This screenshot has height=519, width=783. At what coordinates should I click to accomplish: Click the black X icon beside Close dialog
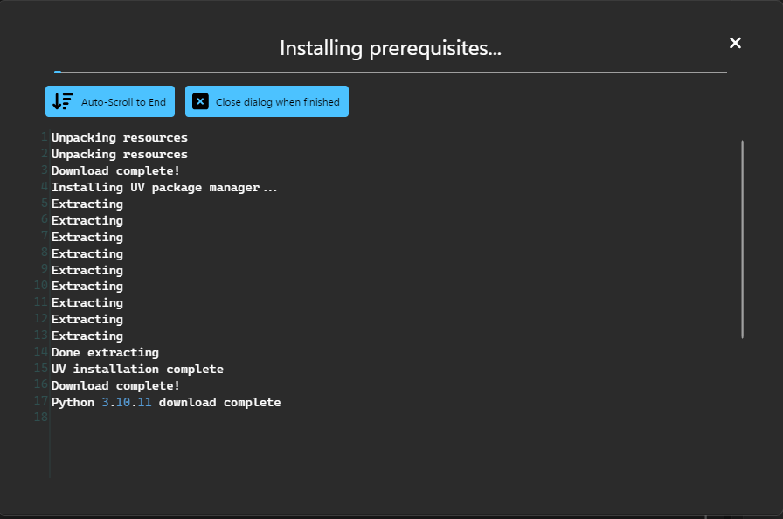coord(200,101)
